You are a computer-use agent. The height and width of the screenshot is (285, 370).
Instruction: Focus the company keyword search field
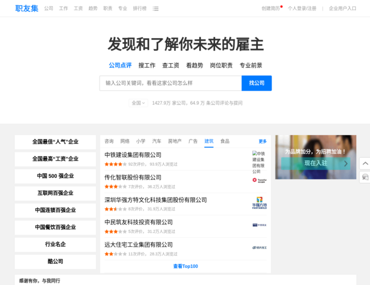(170, 83)
